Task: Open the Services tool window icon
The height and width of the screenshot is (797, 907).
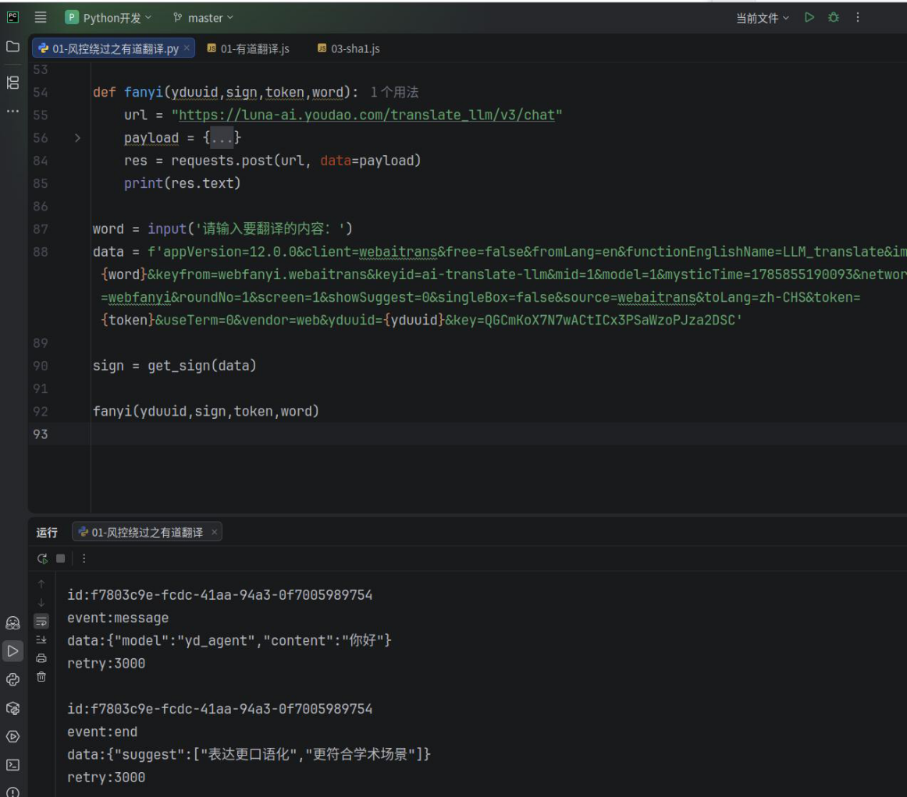Action: (x=12, y=736)
